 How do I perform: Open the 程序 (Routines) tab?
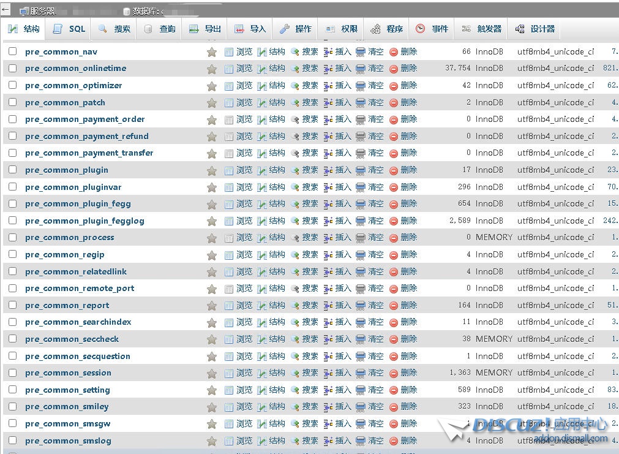(x=386, y=29)
